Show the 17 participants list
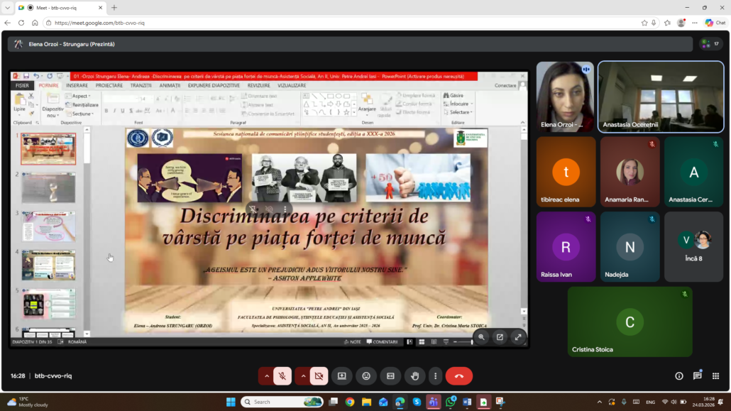 (711, 44)
